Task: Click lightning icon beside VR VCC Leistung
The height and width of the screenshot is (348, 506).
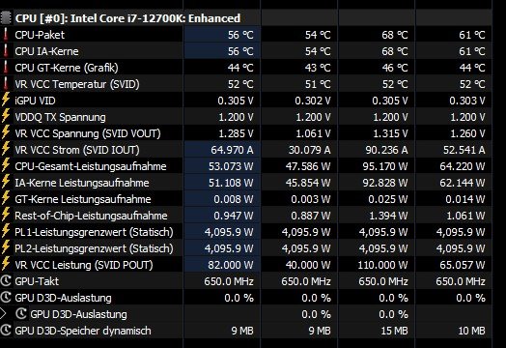Action: [6, 265]
